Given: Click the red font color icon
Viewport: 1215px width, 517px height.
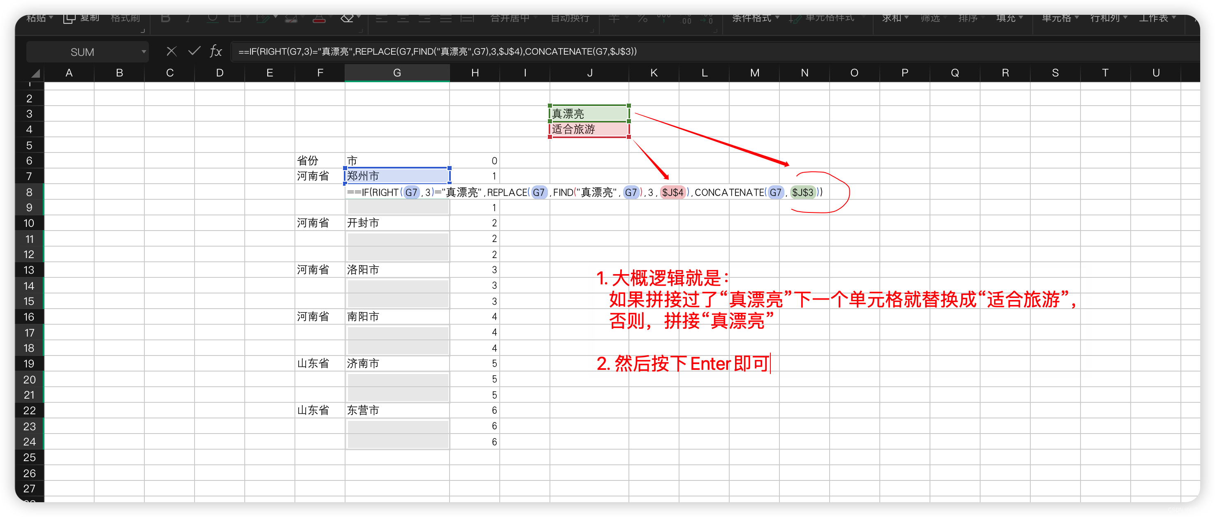Looking at the screenshot, I should click(x=319, y=19).
